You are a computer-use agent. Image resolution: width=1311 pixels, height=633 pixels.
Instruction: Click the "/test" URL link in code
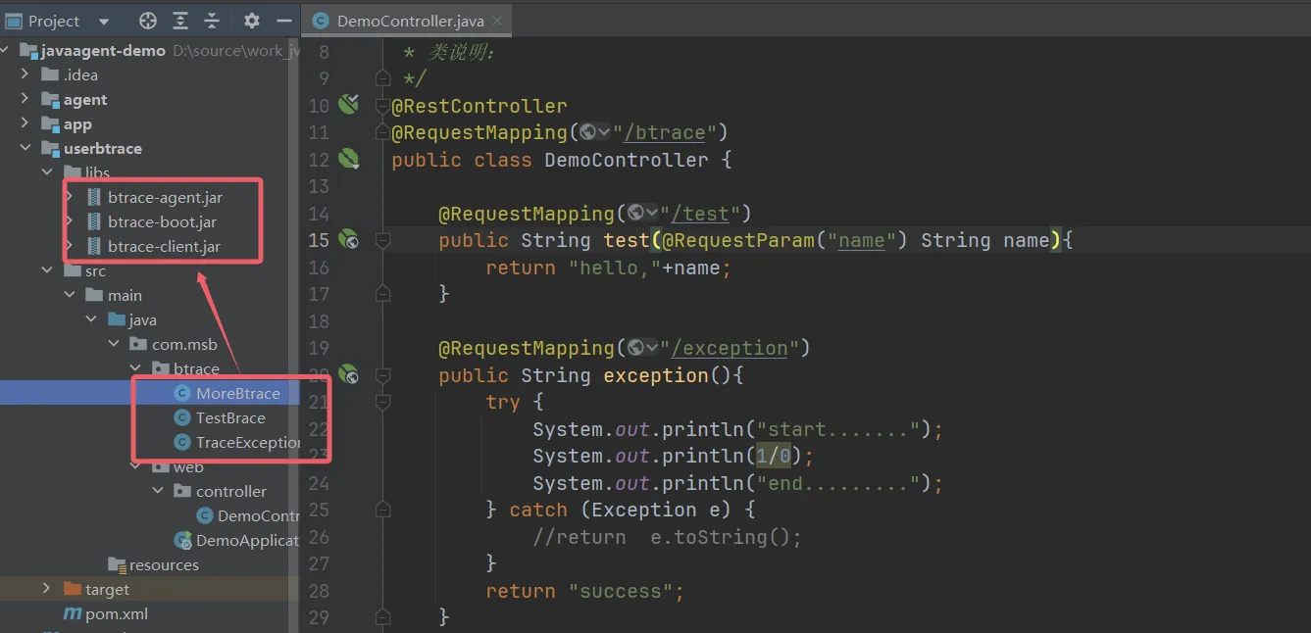699,214
